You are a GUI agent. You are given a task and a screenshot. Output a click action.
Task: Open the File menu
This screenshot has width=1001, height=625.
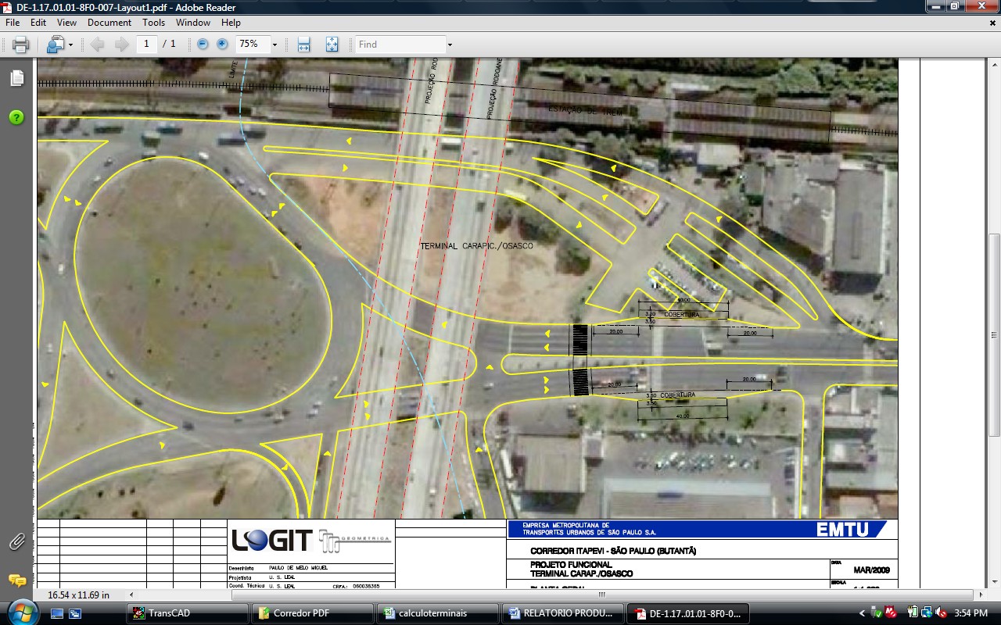point(13,23)
